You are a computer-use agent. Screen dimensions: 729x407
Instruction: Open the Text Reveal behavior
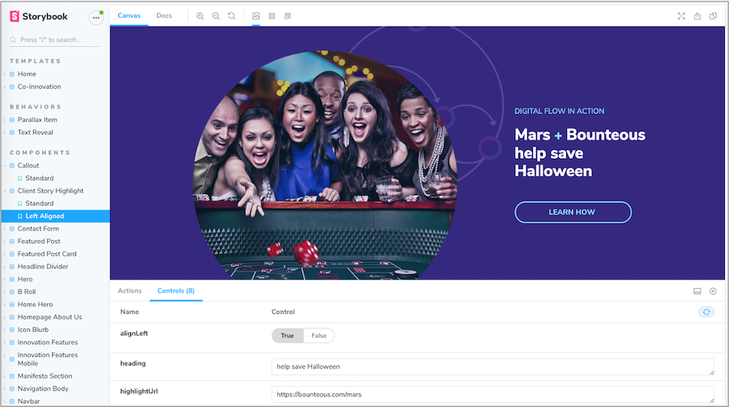click(36, 132)
